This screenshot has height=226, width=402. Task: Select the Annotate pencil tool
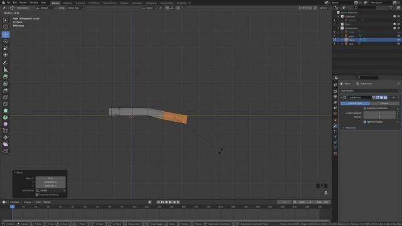click(6, 63)
